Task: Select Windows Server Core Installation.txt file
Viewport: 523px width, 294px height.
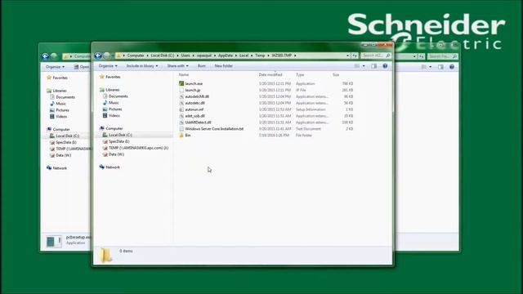Action: coord(214,129)
